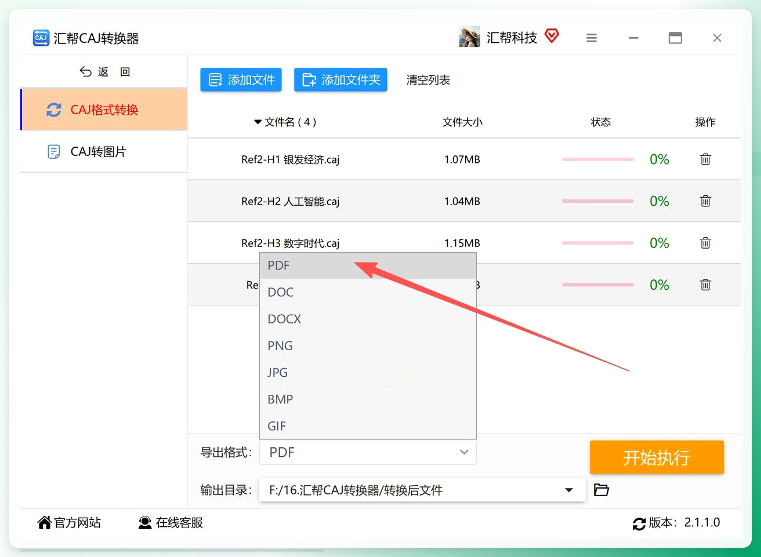Go back with the 返回 button
This screenshot has width=761, height=557.
coord(104,72)
